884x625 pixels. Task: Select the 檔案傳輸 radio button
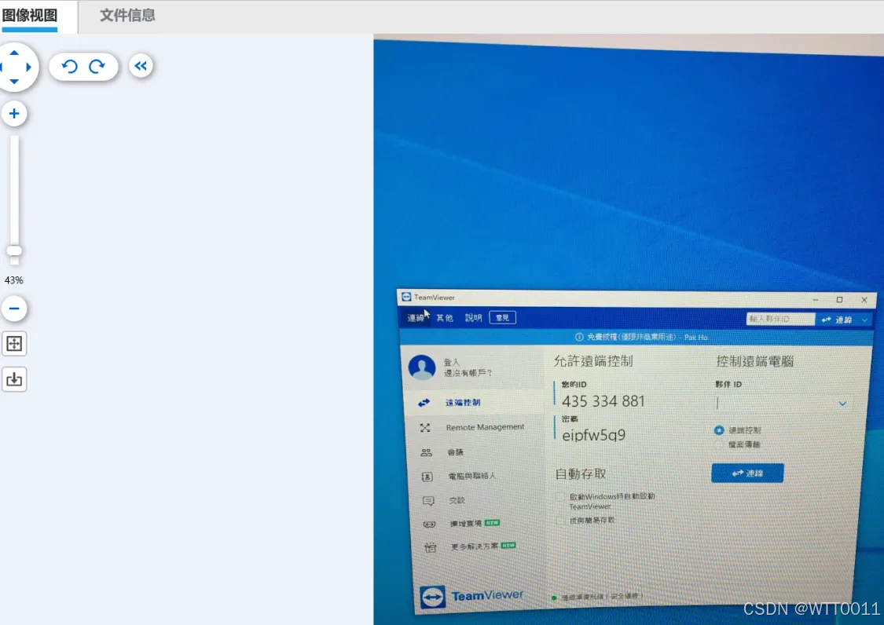[x=719, y=444]
